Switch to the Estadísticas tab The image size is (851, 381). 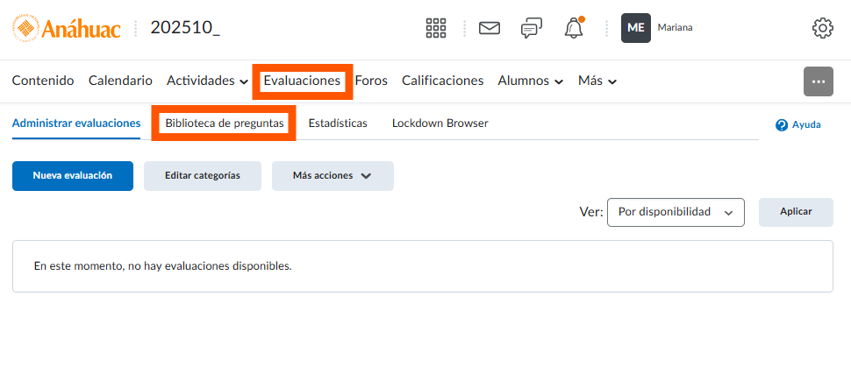click(x=338, y=123)
